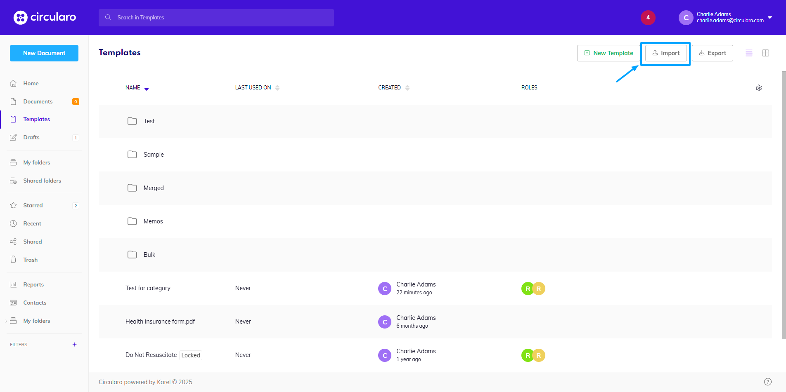This screenshot has height=392, width=786.
Task: Open the Contacts section
Action: coord(35,303)
